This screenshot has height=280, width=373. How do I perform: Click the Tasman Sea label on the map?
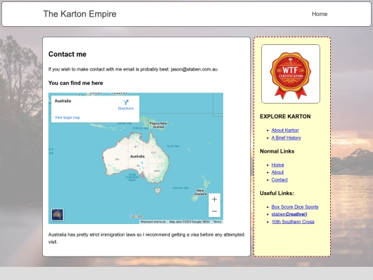[x=180, y=188]
